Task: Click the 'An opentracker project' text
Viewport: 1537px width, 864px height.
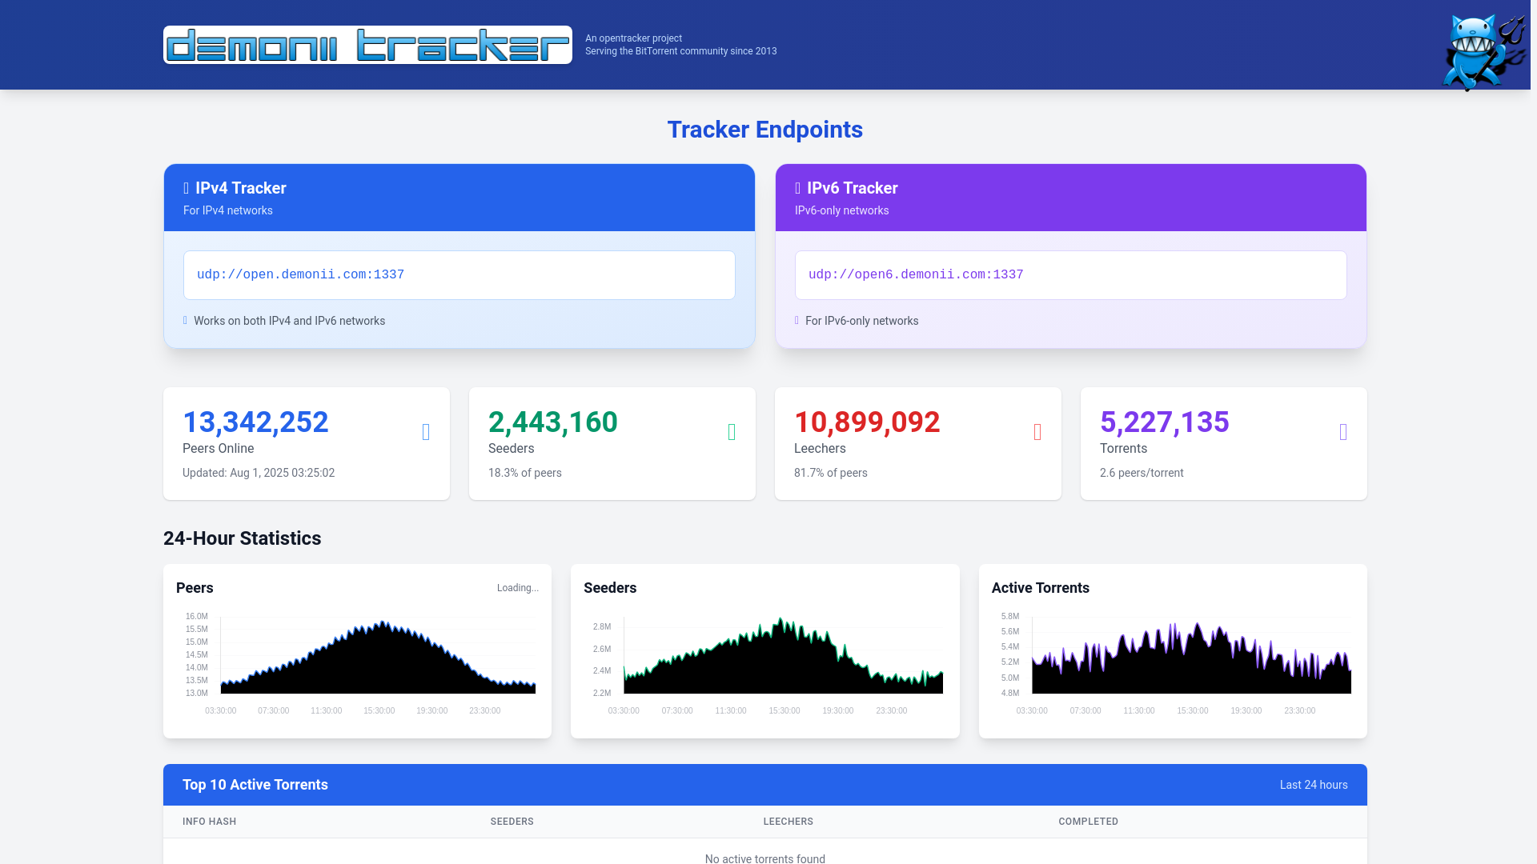Action: 634,38
